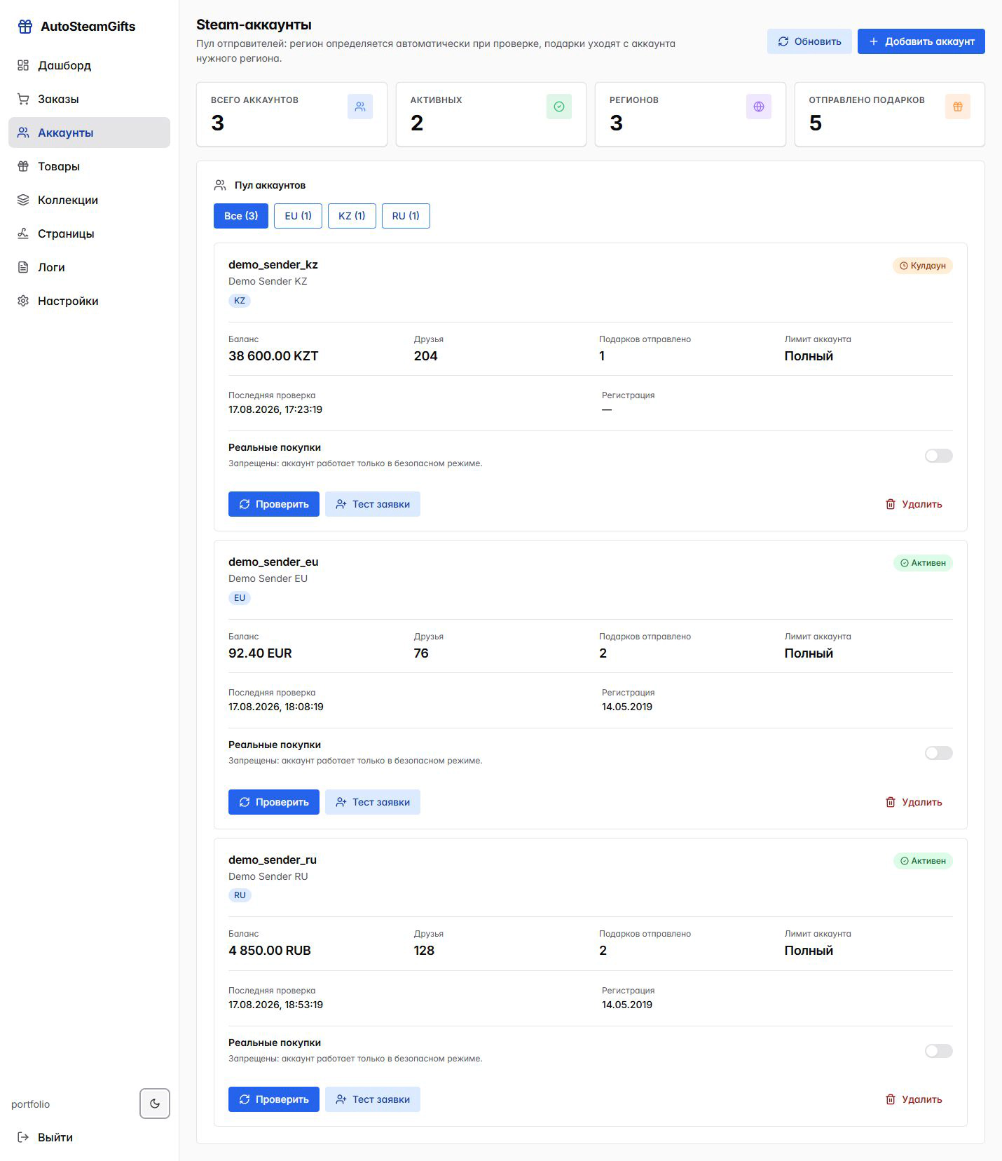Viewport: 1002px width, 1161px height.
Task: Click the AutoSteamGifts gift logo icon
Action: pos(25,27)
